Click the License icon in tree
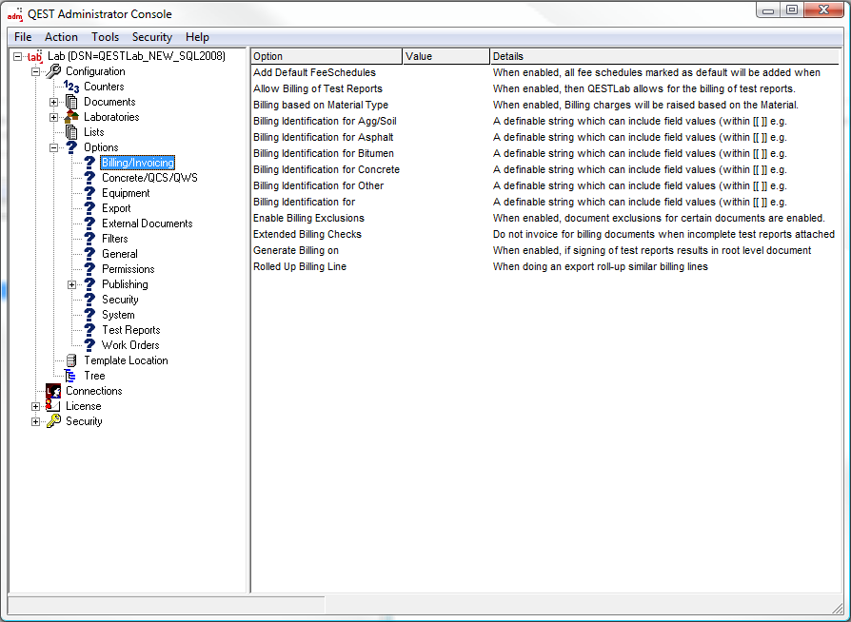This screenshot has width=851, height=622. (x=53, y=406)
